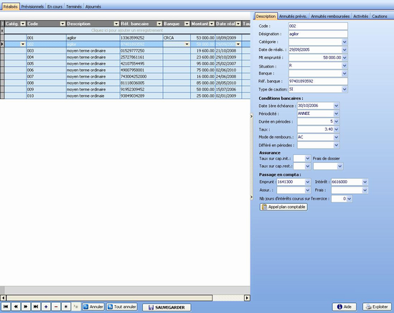Viewport: 394px width, 313px height.
Task: Click the plus add record icon
Action: click(x=46, y=307)
